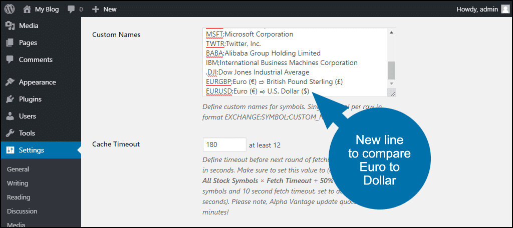Click the TWTR;Twitter, Inc. line

[233, 43]
